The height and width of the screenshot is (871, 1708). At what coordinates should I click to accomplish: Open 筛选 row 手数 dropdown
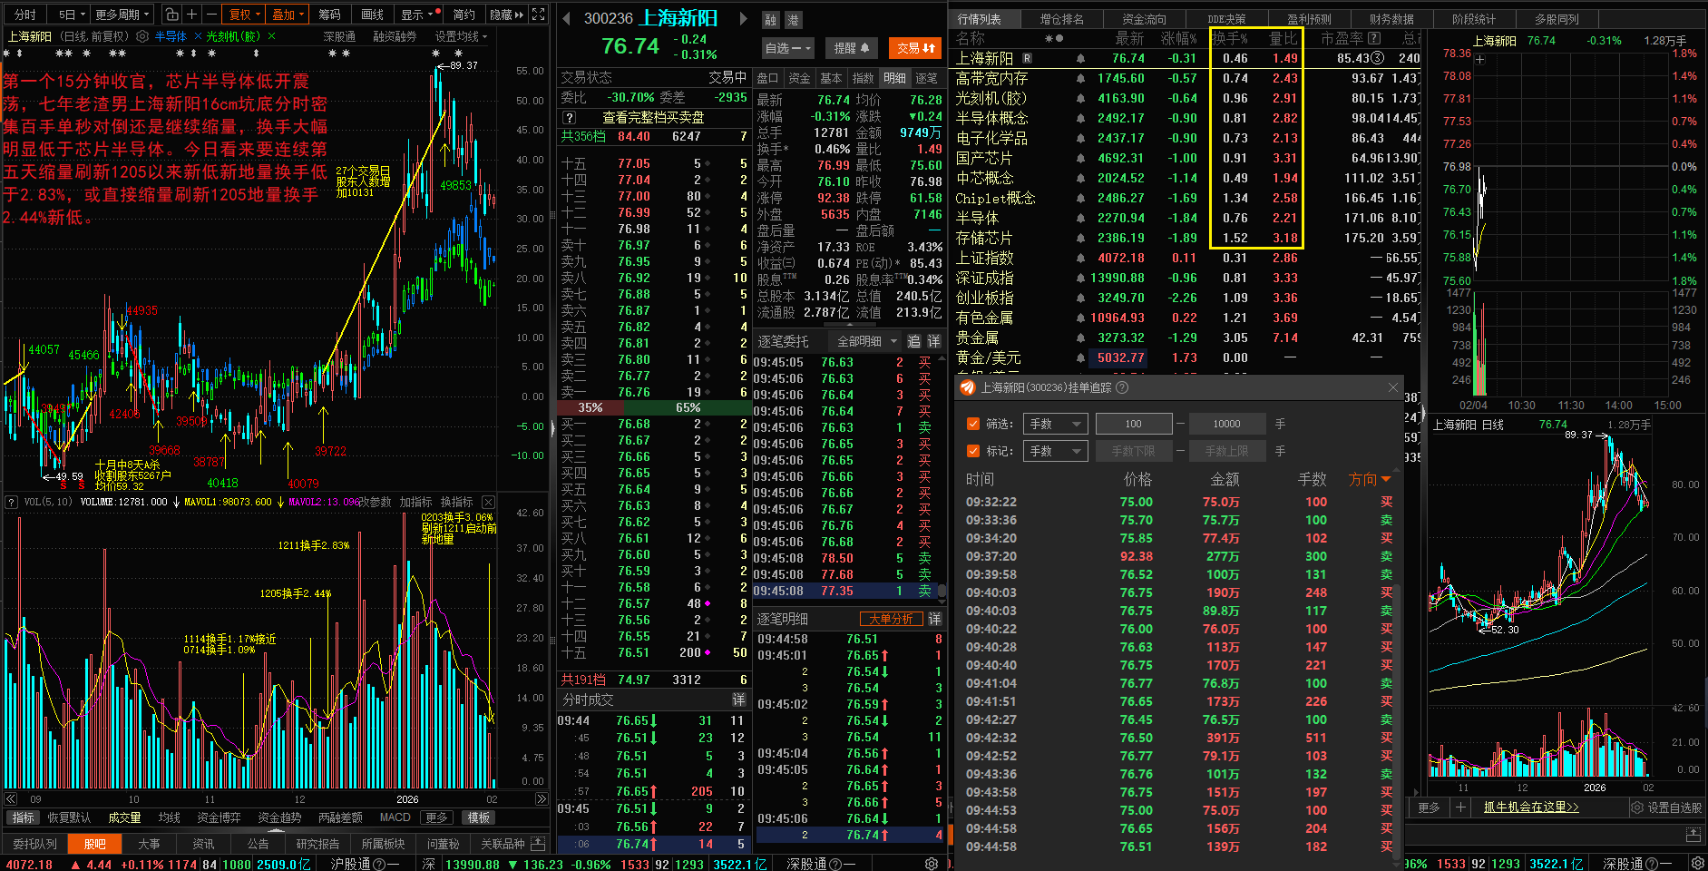click(x=1055, y=424)
